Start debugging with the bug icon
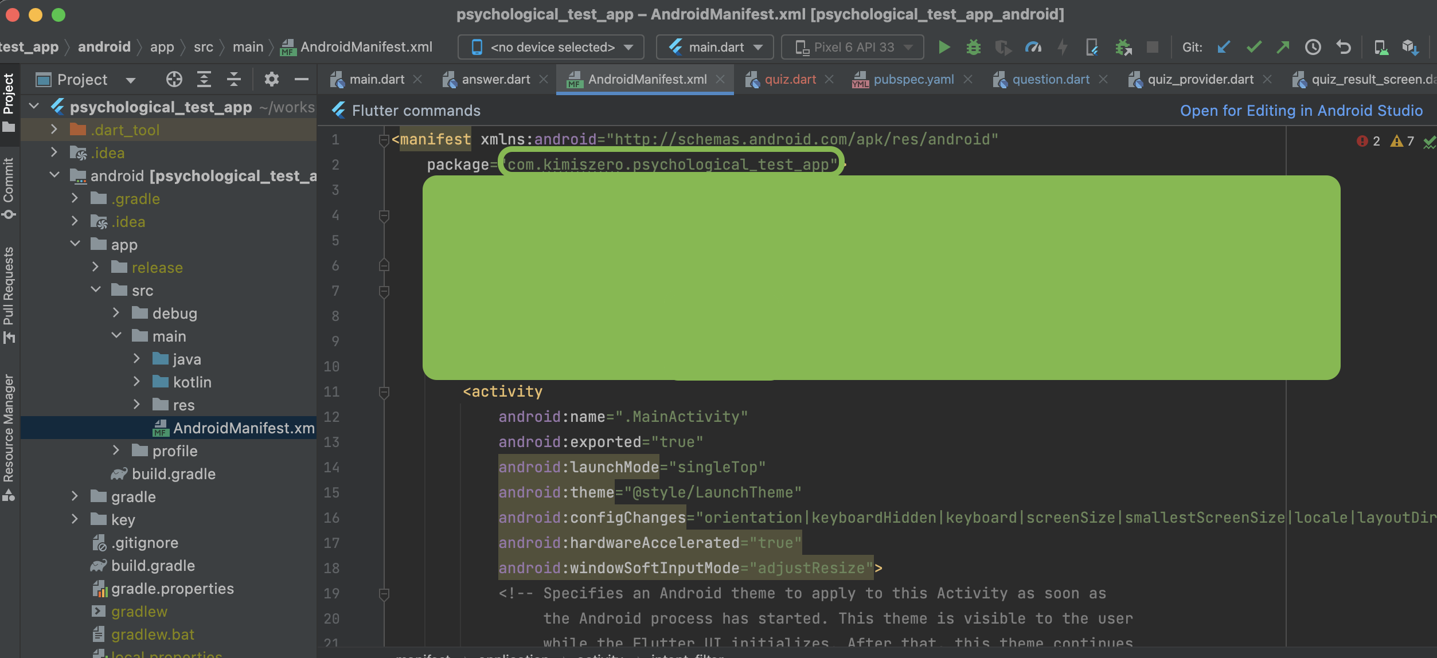Screen dimensions: 1437x658 [x=973, y=47]
